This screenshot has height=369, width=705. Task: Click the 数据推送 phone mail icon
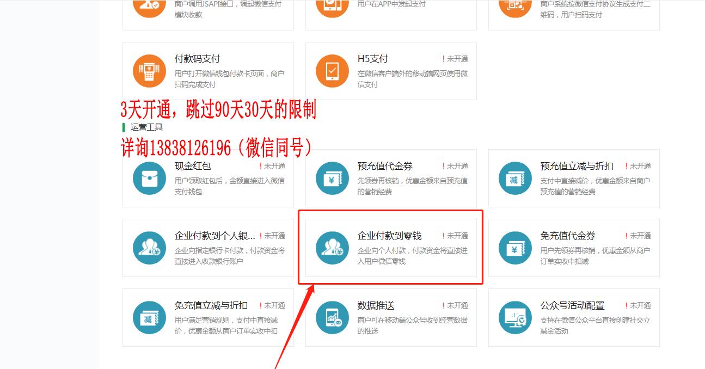(x=332, y=317)
